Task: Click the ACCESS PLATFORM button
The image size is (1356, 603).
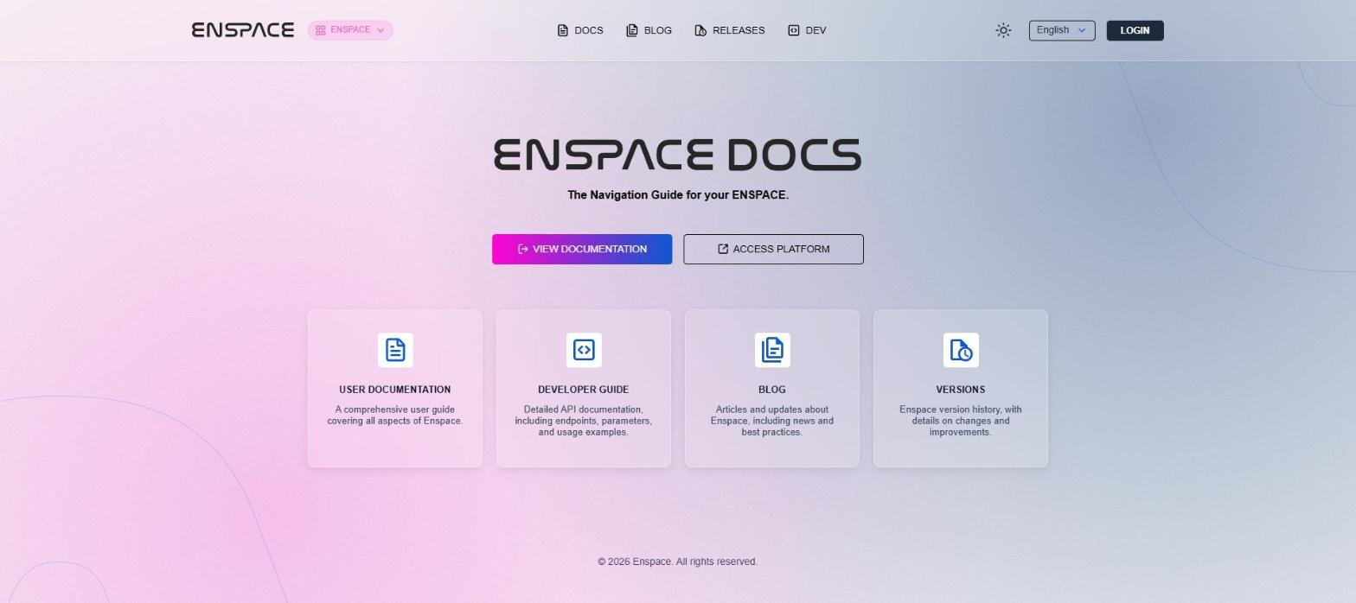Action: click(x=773, y=249)
